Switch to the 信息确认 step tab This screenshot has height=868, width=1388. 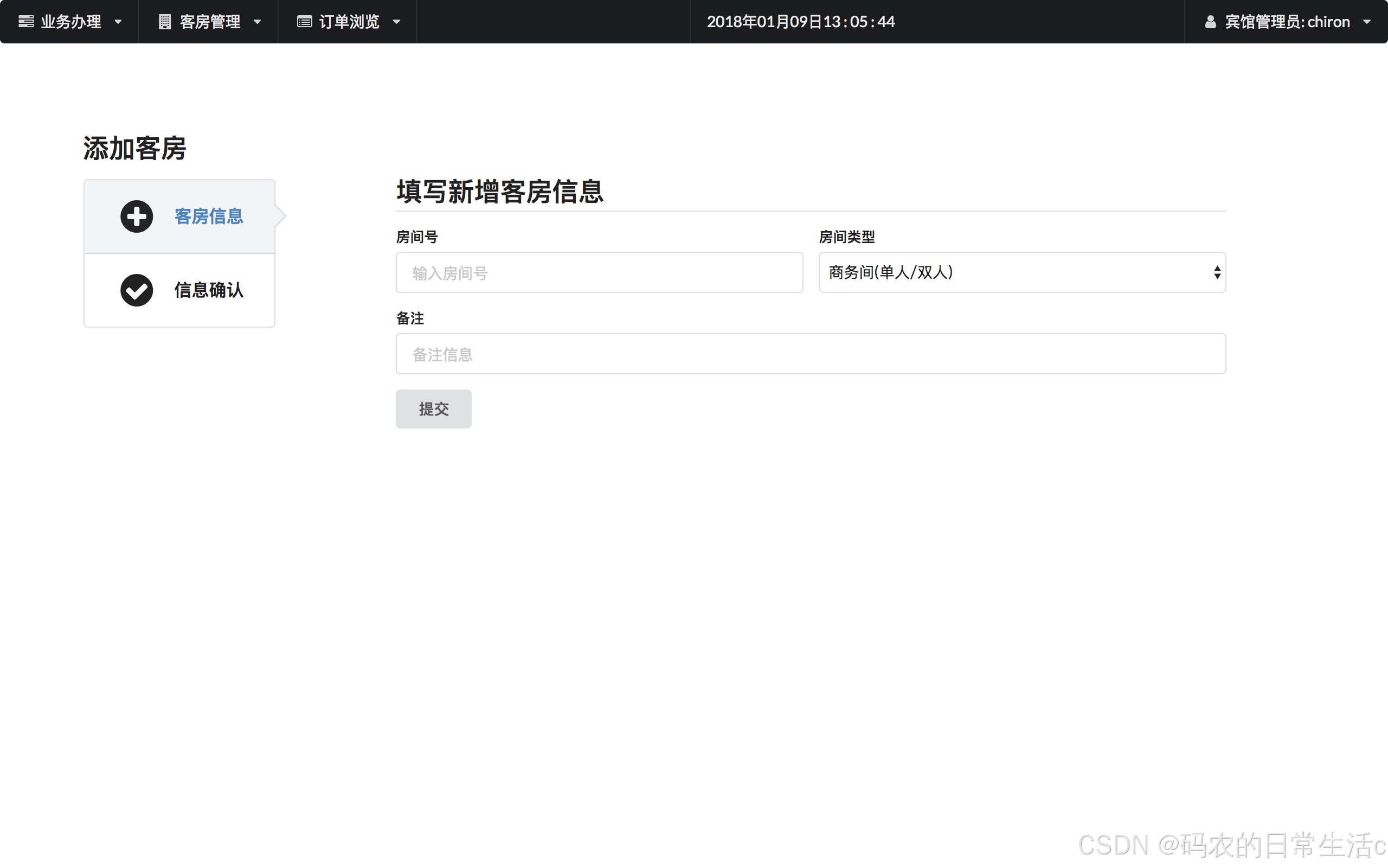tap(209, 290)
